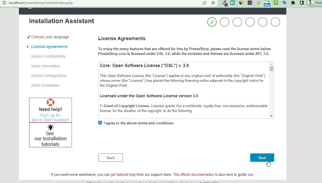Open the color picker eyedropper extension

[x=224, y=3]
